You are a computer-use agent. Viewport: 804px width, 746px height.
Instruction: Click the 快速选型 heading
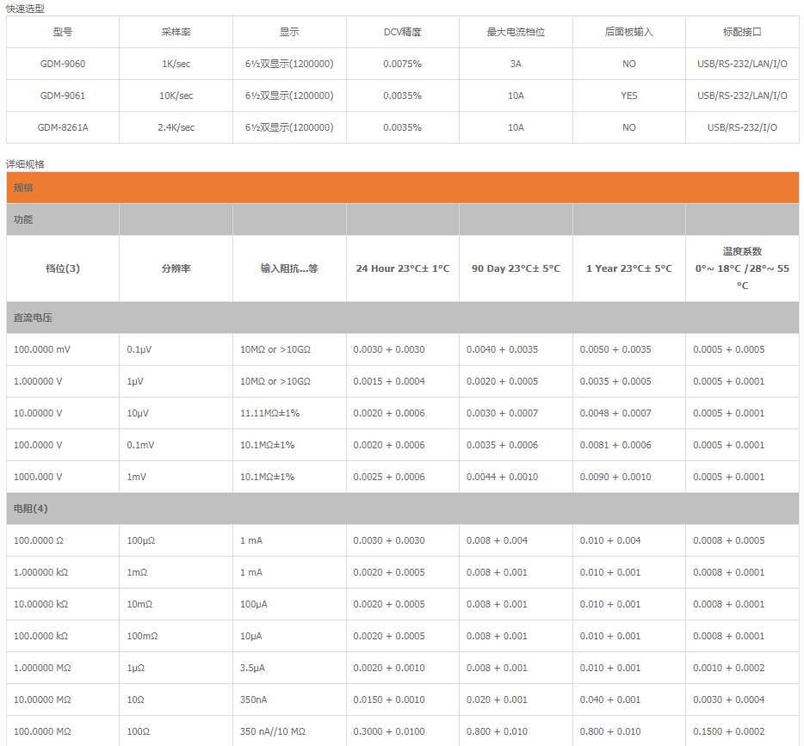click(x=25, y=9)
